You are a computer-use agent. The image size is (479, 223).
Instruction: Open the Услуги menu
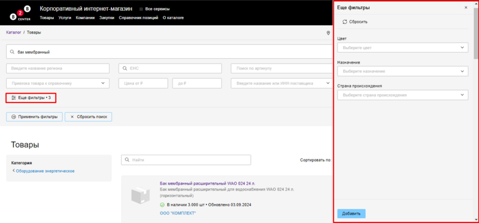point(65,18)
